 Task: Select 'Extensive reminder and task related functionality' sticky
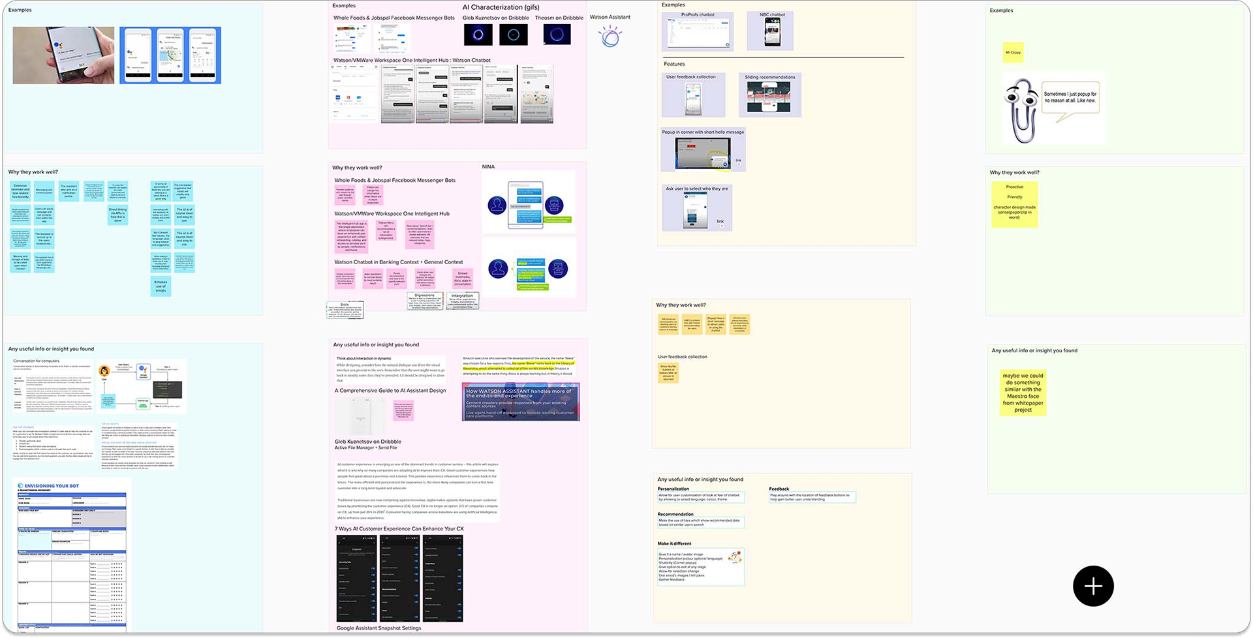tap(20, 191)
